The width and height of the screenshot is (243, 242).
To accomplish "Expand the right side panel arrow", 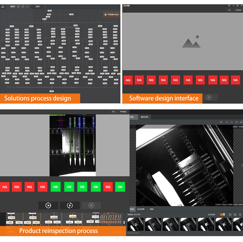I will [242, 165].
